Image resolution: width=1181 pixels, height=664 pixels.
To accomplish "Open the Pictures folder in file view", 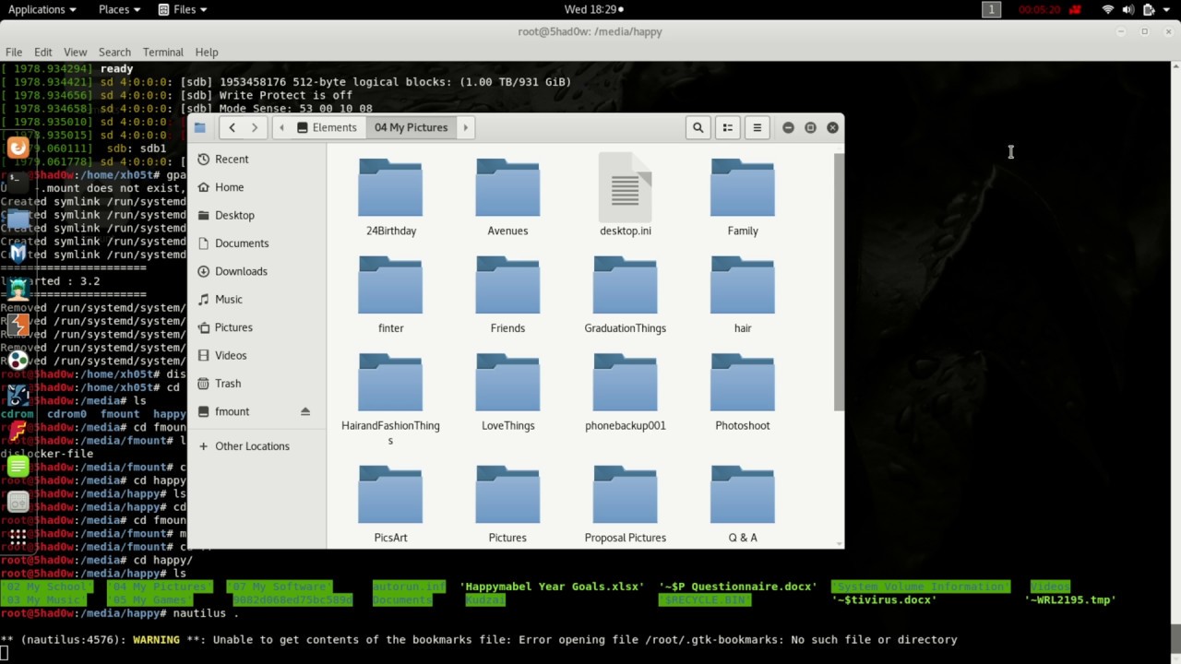I will pyautogui.click(x=507, y=504).
